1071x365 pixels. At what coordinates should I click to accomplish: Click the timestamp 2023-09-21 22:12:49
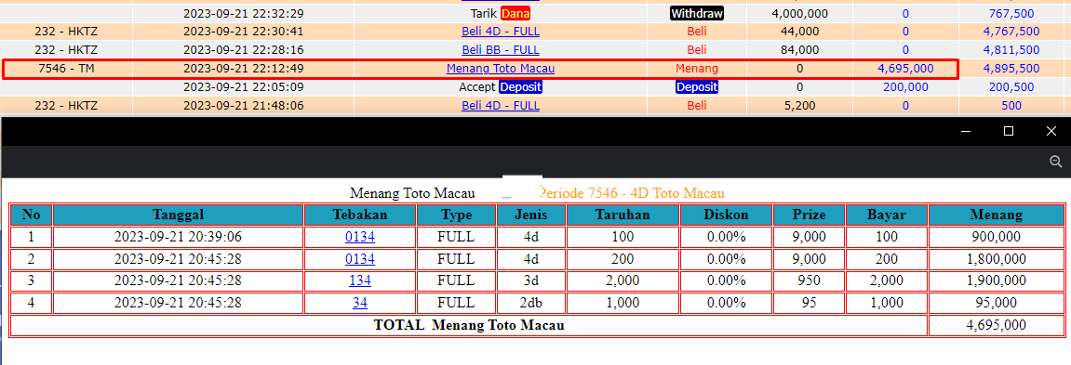243,69
